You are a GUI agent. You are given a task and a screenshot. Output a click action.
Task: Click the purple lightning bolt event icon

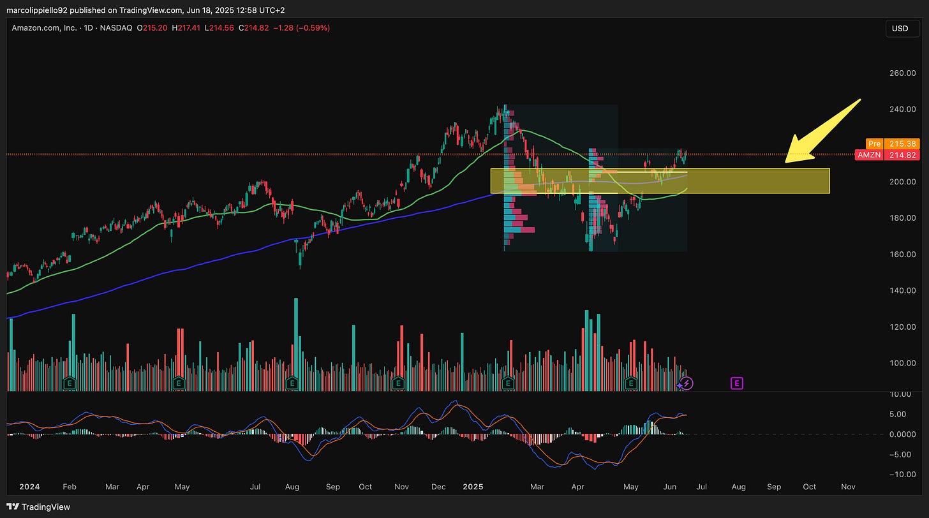[687, 383]
